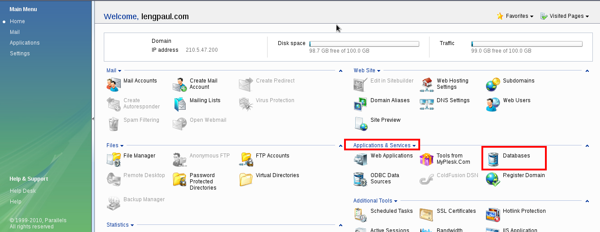Open the Help Desk link
This screenshot has height=232, width=600.
coord(23,191)
